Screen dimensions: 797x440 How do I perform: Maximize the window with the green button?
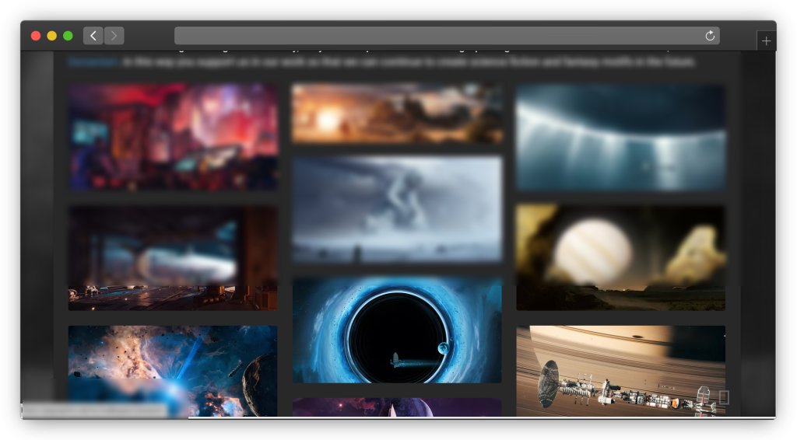[x=68, y=36]
